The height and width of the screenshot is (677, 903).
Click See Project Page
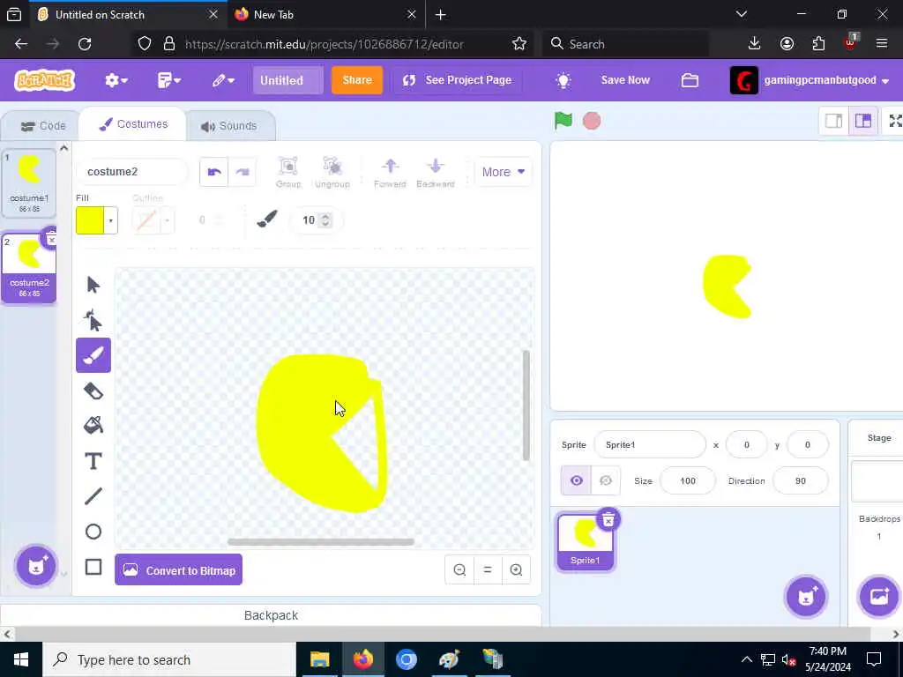pos(458,80)
